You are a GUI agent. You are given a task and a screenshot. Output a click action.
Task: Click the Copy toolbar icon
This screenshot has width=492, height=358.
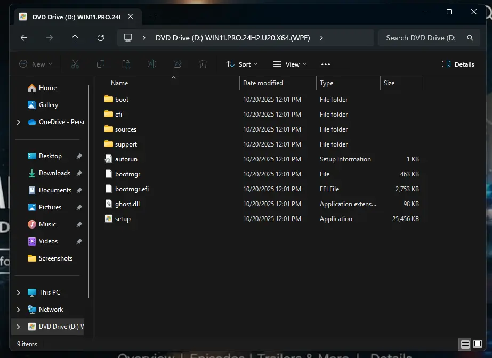(x=101, y=64)
